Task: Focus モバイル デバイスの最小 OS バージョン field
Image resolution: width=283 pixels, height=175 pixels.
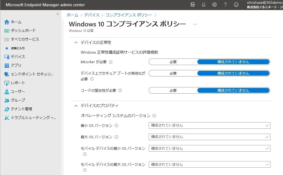Action: 210,148
